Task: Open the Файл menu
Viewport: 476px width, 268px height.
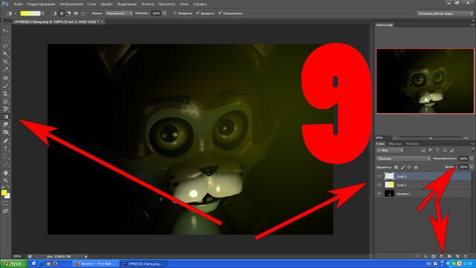Action: click(18, 4)
